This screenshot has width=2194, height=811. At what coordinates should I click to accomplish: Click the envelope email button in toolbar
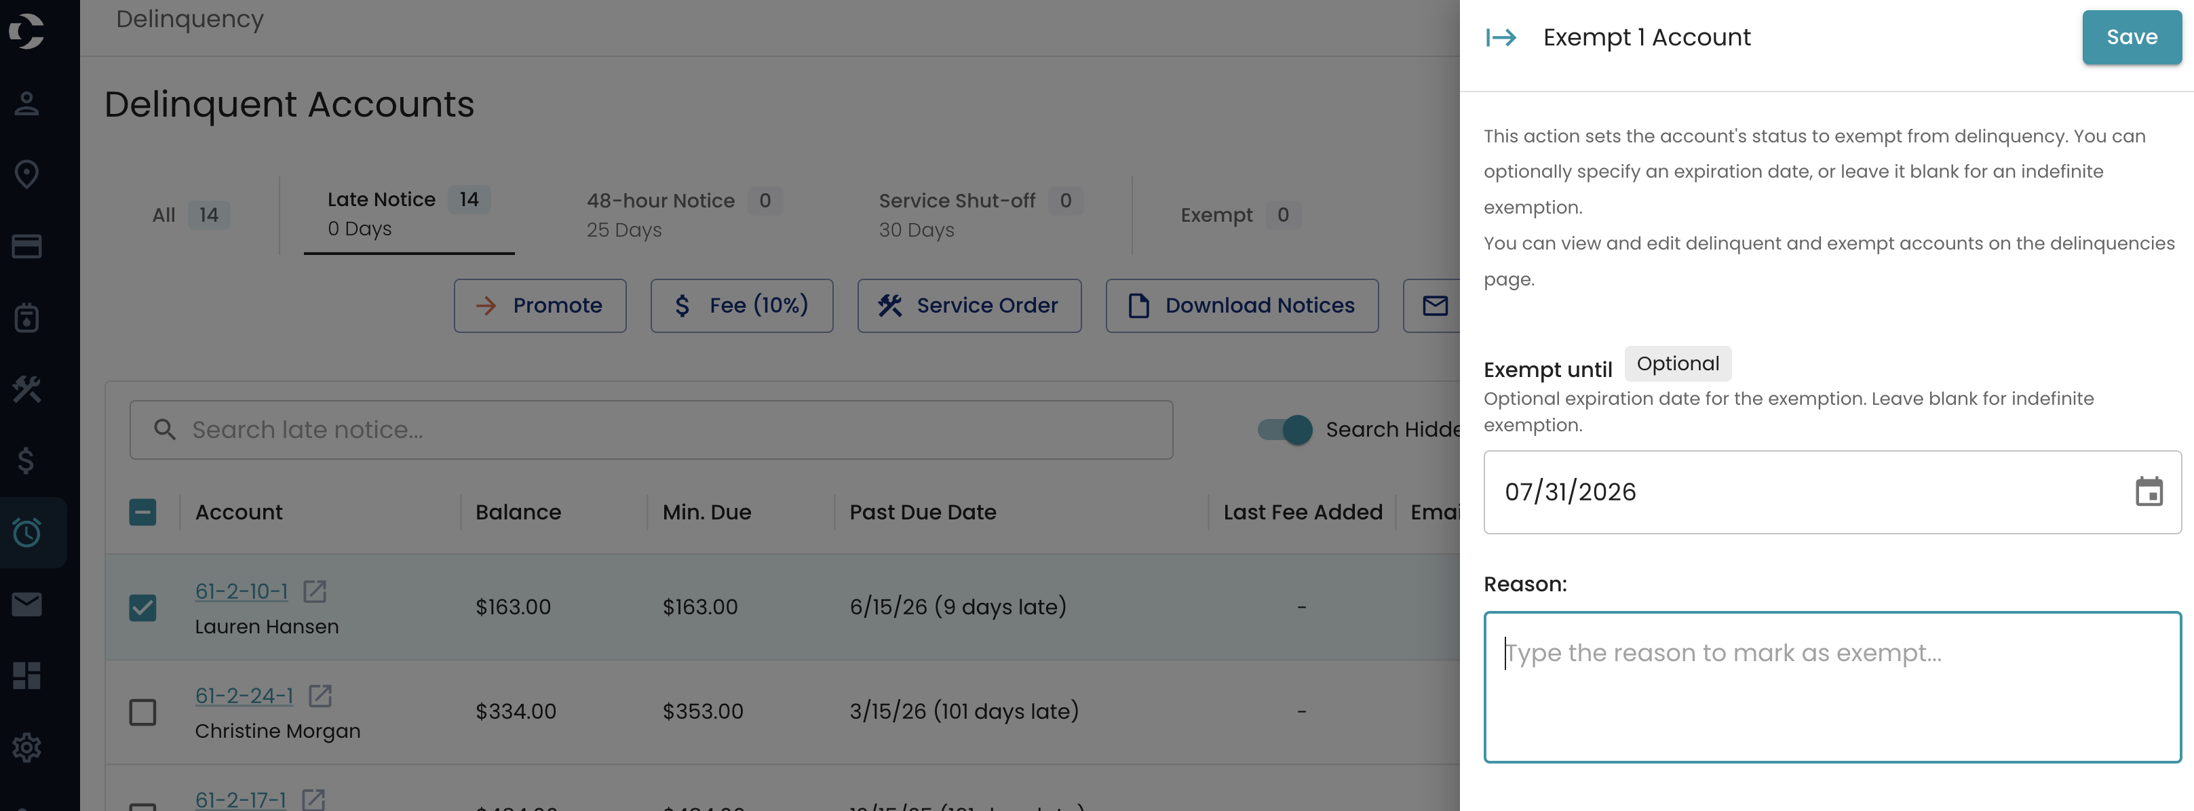tap(1434, 306)
